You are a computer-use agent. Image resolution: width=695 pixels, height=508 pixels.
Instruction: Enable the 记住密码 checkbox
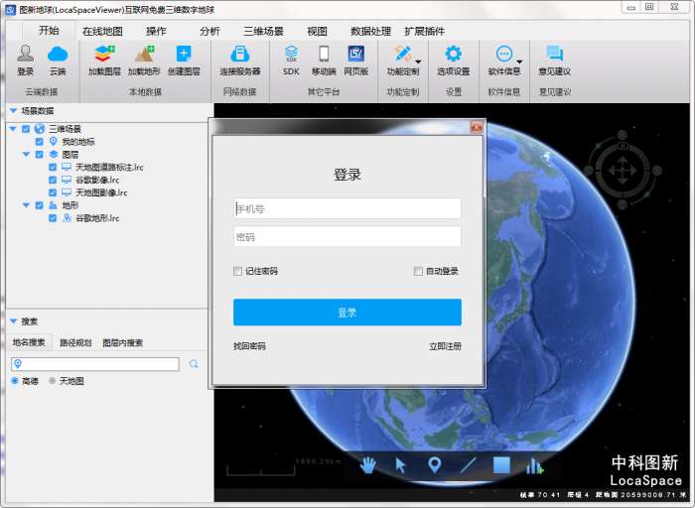tap(238, 271)
